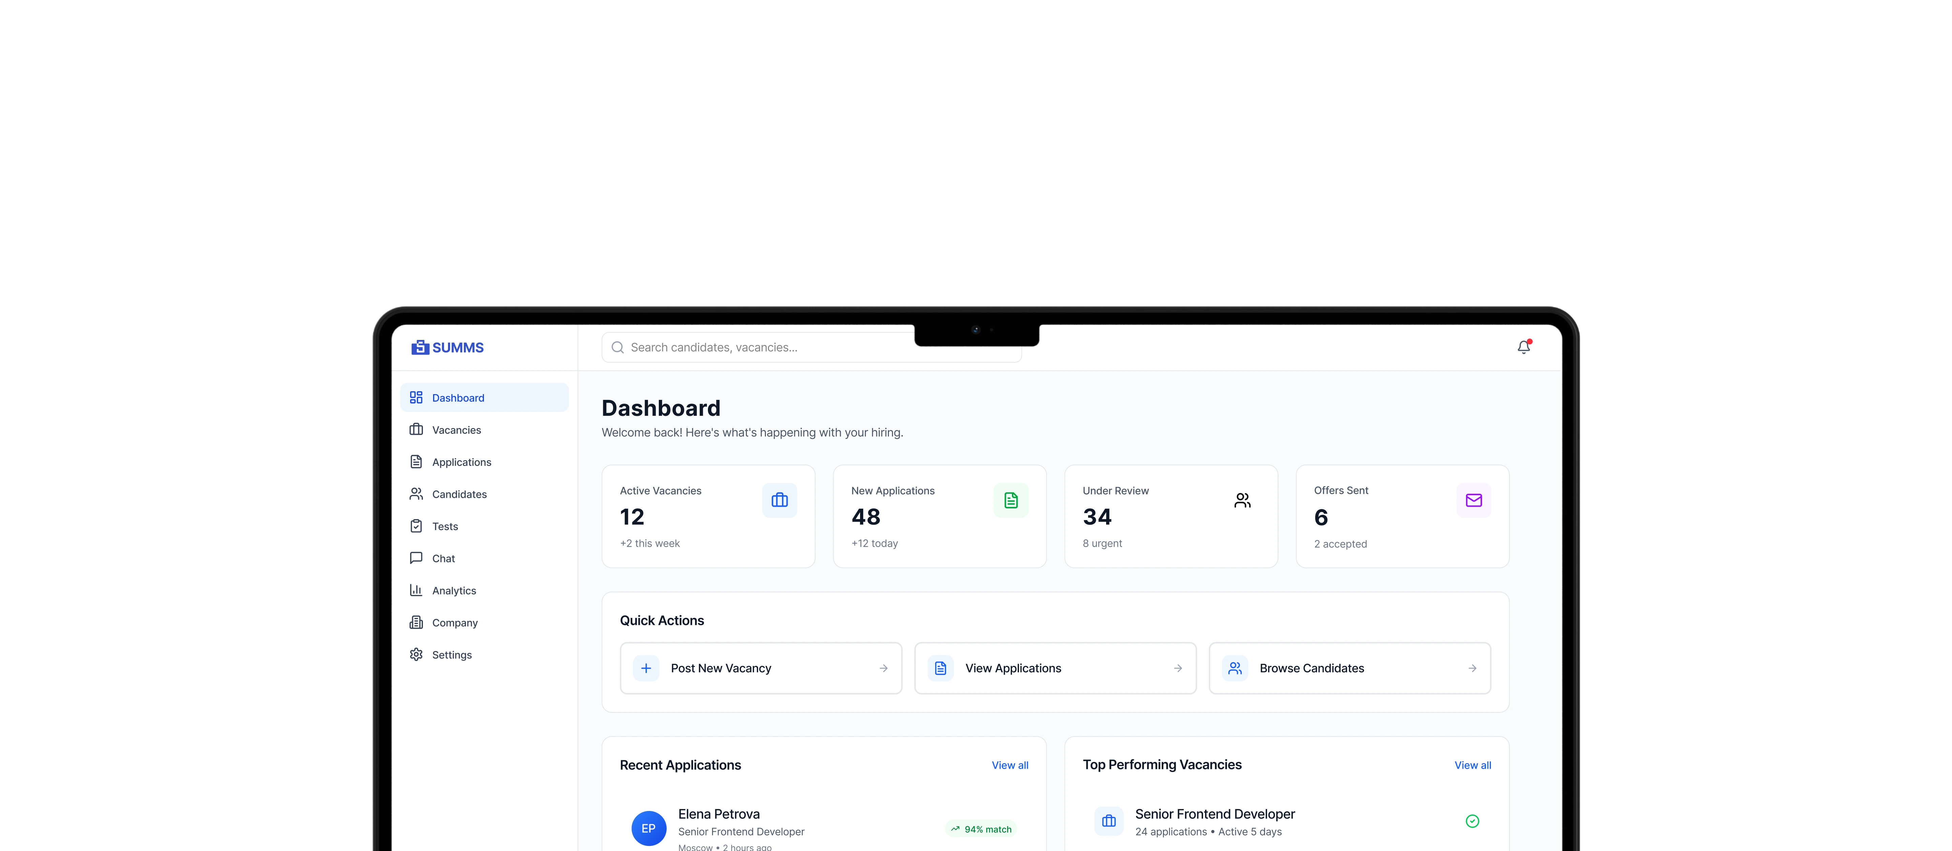View all Recent Applications
1952x851 pixels.
coord(1010,765)
